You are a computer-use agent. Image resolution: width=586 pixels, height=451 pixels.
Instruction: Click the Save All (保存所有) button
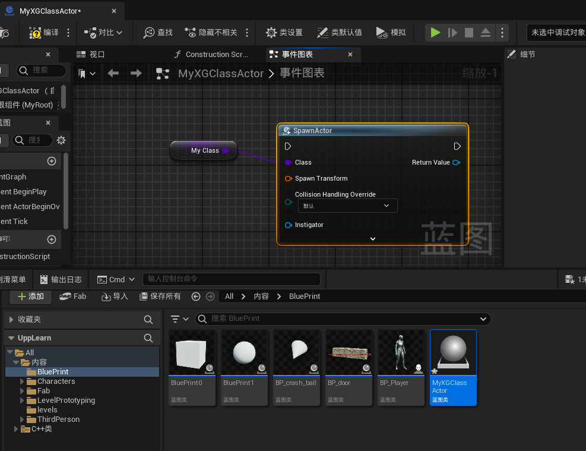pyautogui.click(x=160, y=297)
